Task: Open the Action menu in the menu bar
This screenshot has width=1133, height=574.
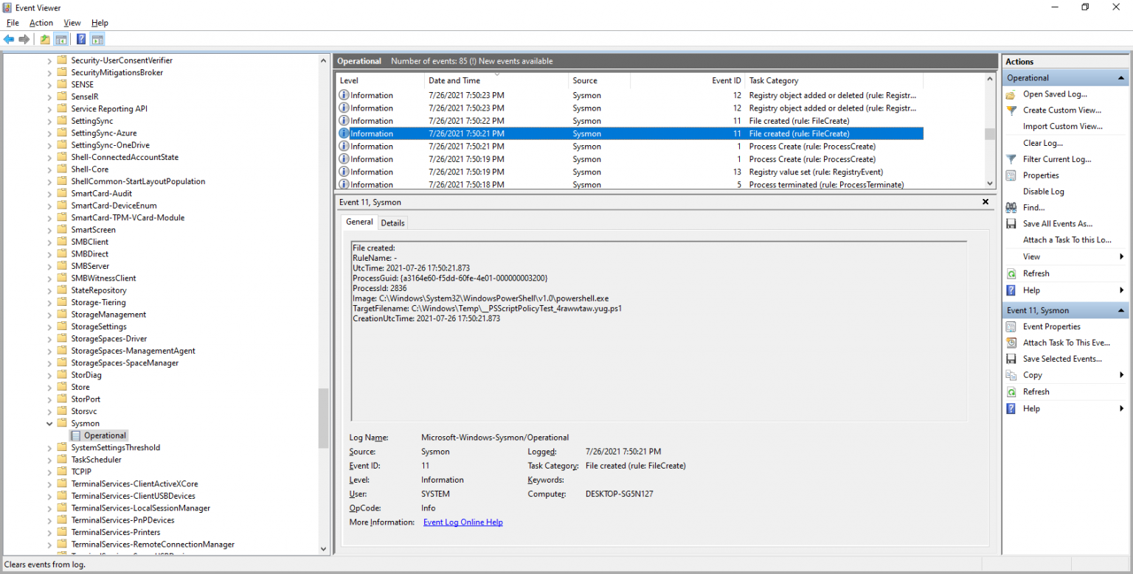Action: [41, 23]
